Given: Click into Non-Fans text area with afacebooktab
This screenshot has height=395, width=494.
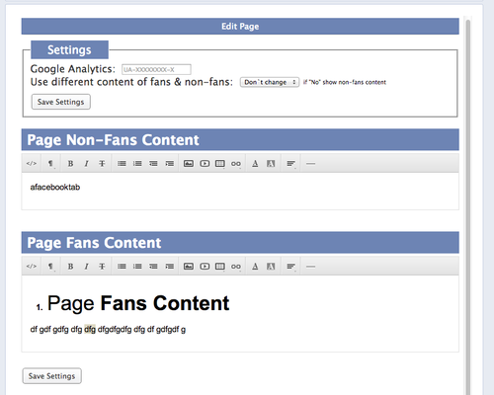Looking at the screenshot, I should (240, 192).
